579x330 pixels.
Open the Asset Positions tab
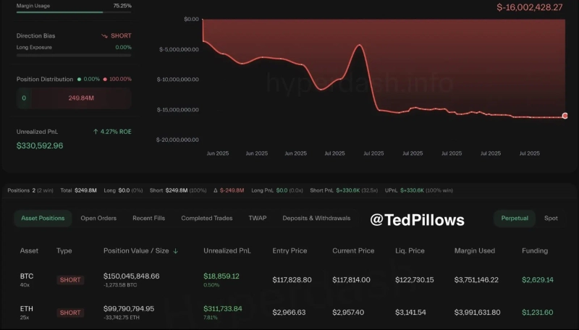click(43, 218)
